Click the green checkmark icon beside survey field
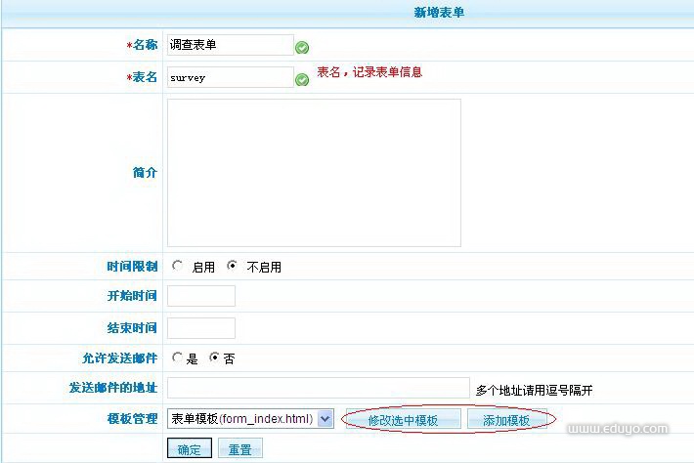This screenshot has height=463, width=694. [302, 79]
